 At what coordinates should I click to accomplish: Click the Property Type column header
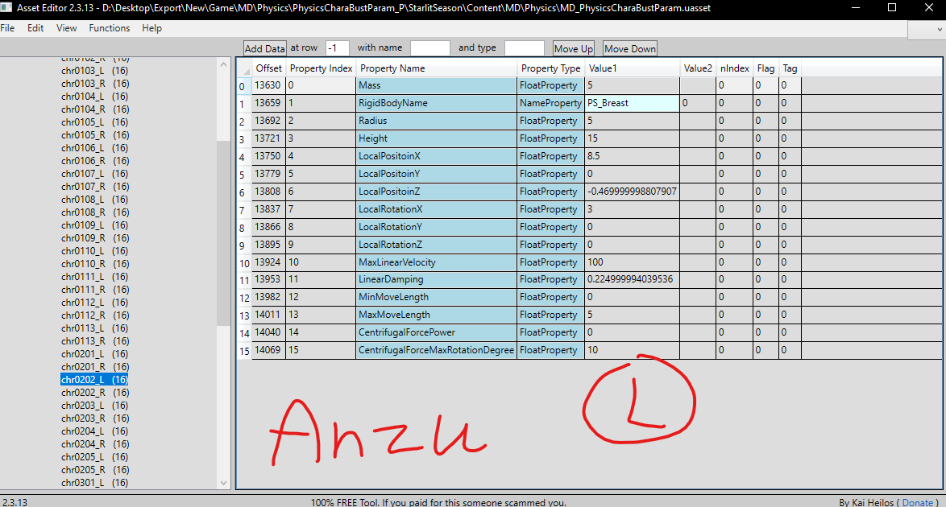pyautogui.click(x=550, y=68)
